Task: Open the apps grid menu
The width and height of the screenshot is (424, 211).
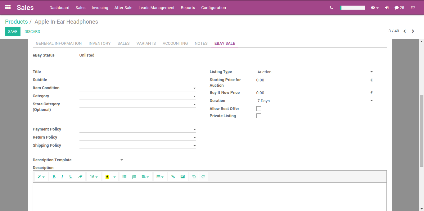Action: click(8, 7)
